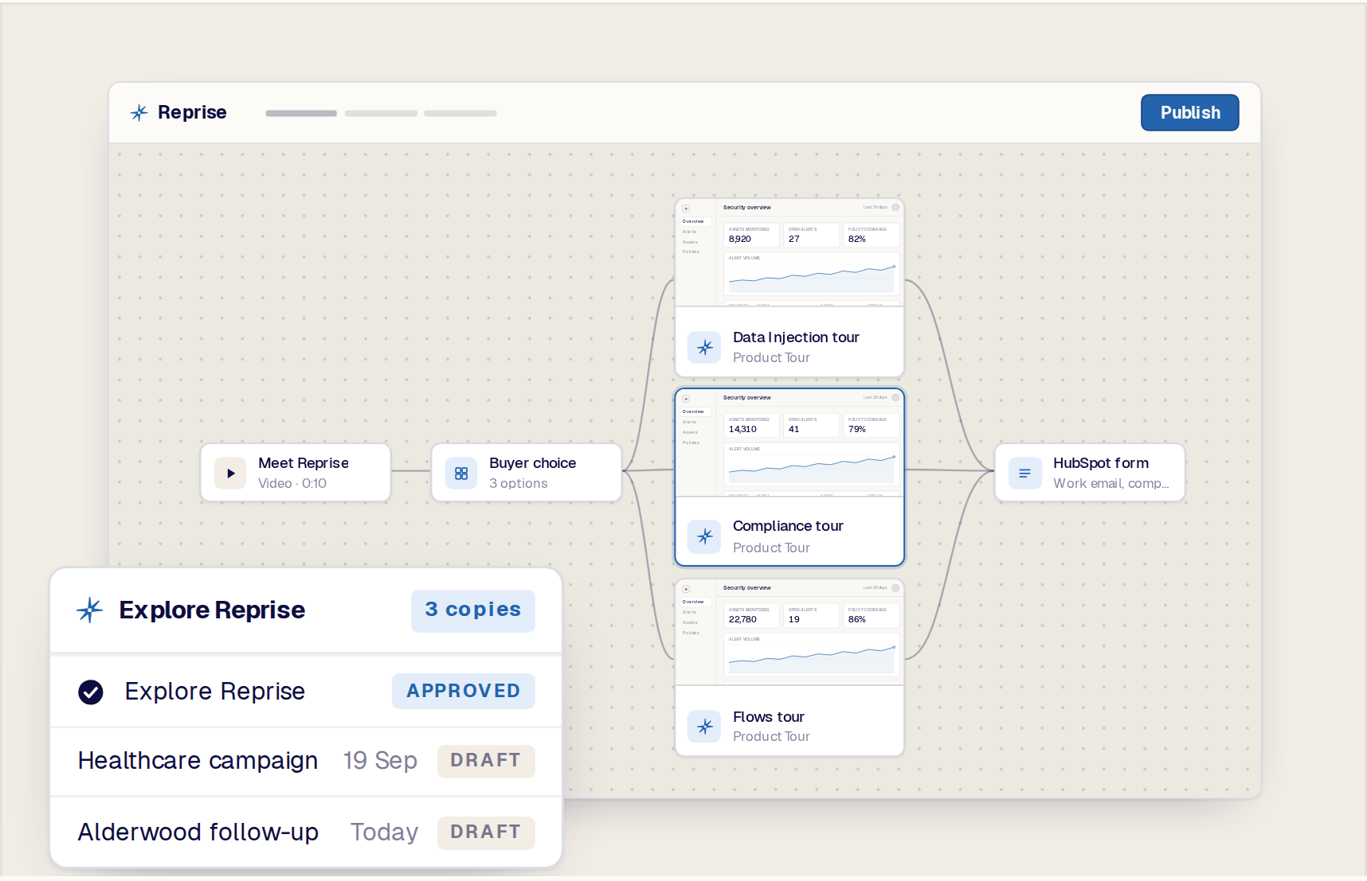
Task: Click the 22,780 assets value in thumbnail
Action: pyautogui.click(x=742, y=619)
